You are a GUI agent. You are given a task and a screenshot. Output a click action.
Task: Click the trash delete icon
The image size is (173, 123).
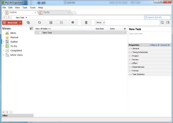86,23
